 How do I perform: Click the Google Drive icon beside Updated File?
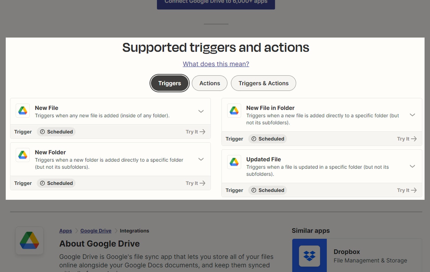234,162
